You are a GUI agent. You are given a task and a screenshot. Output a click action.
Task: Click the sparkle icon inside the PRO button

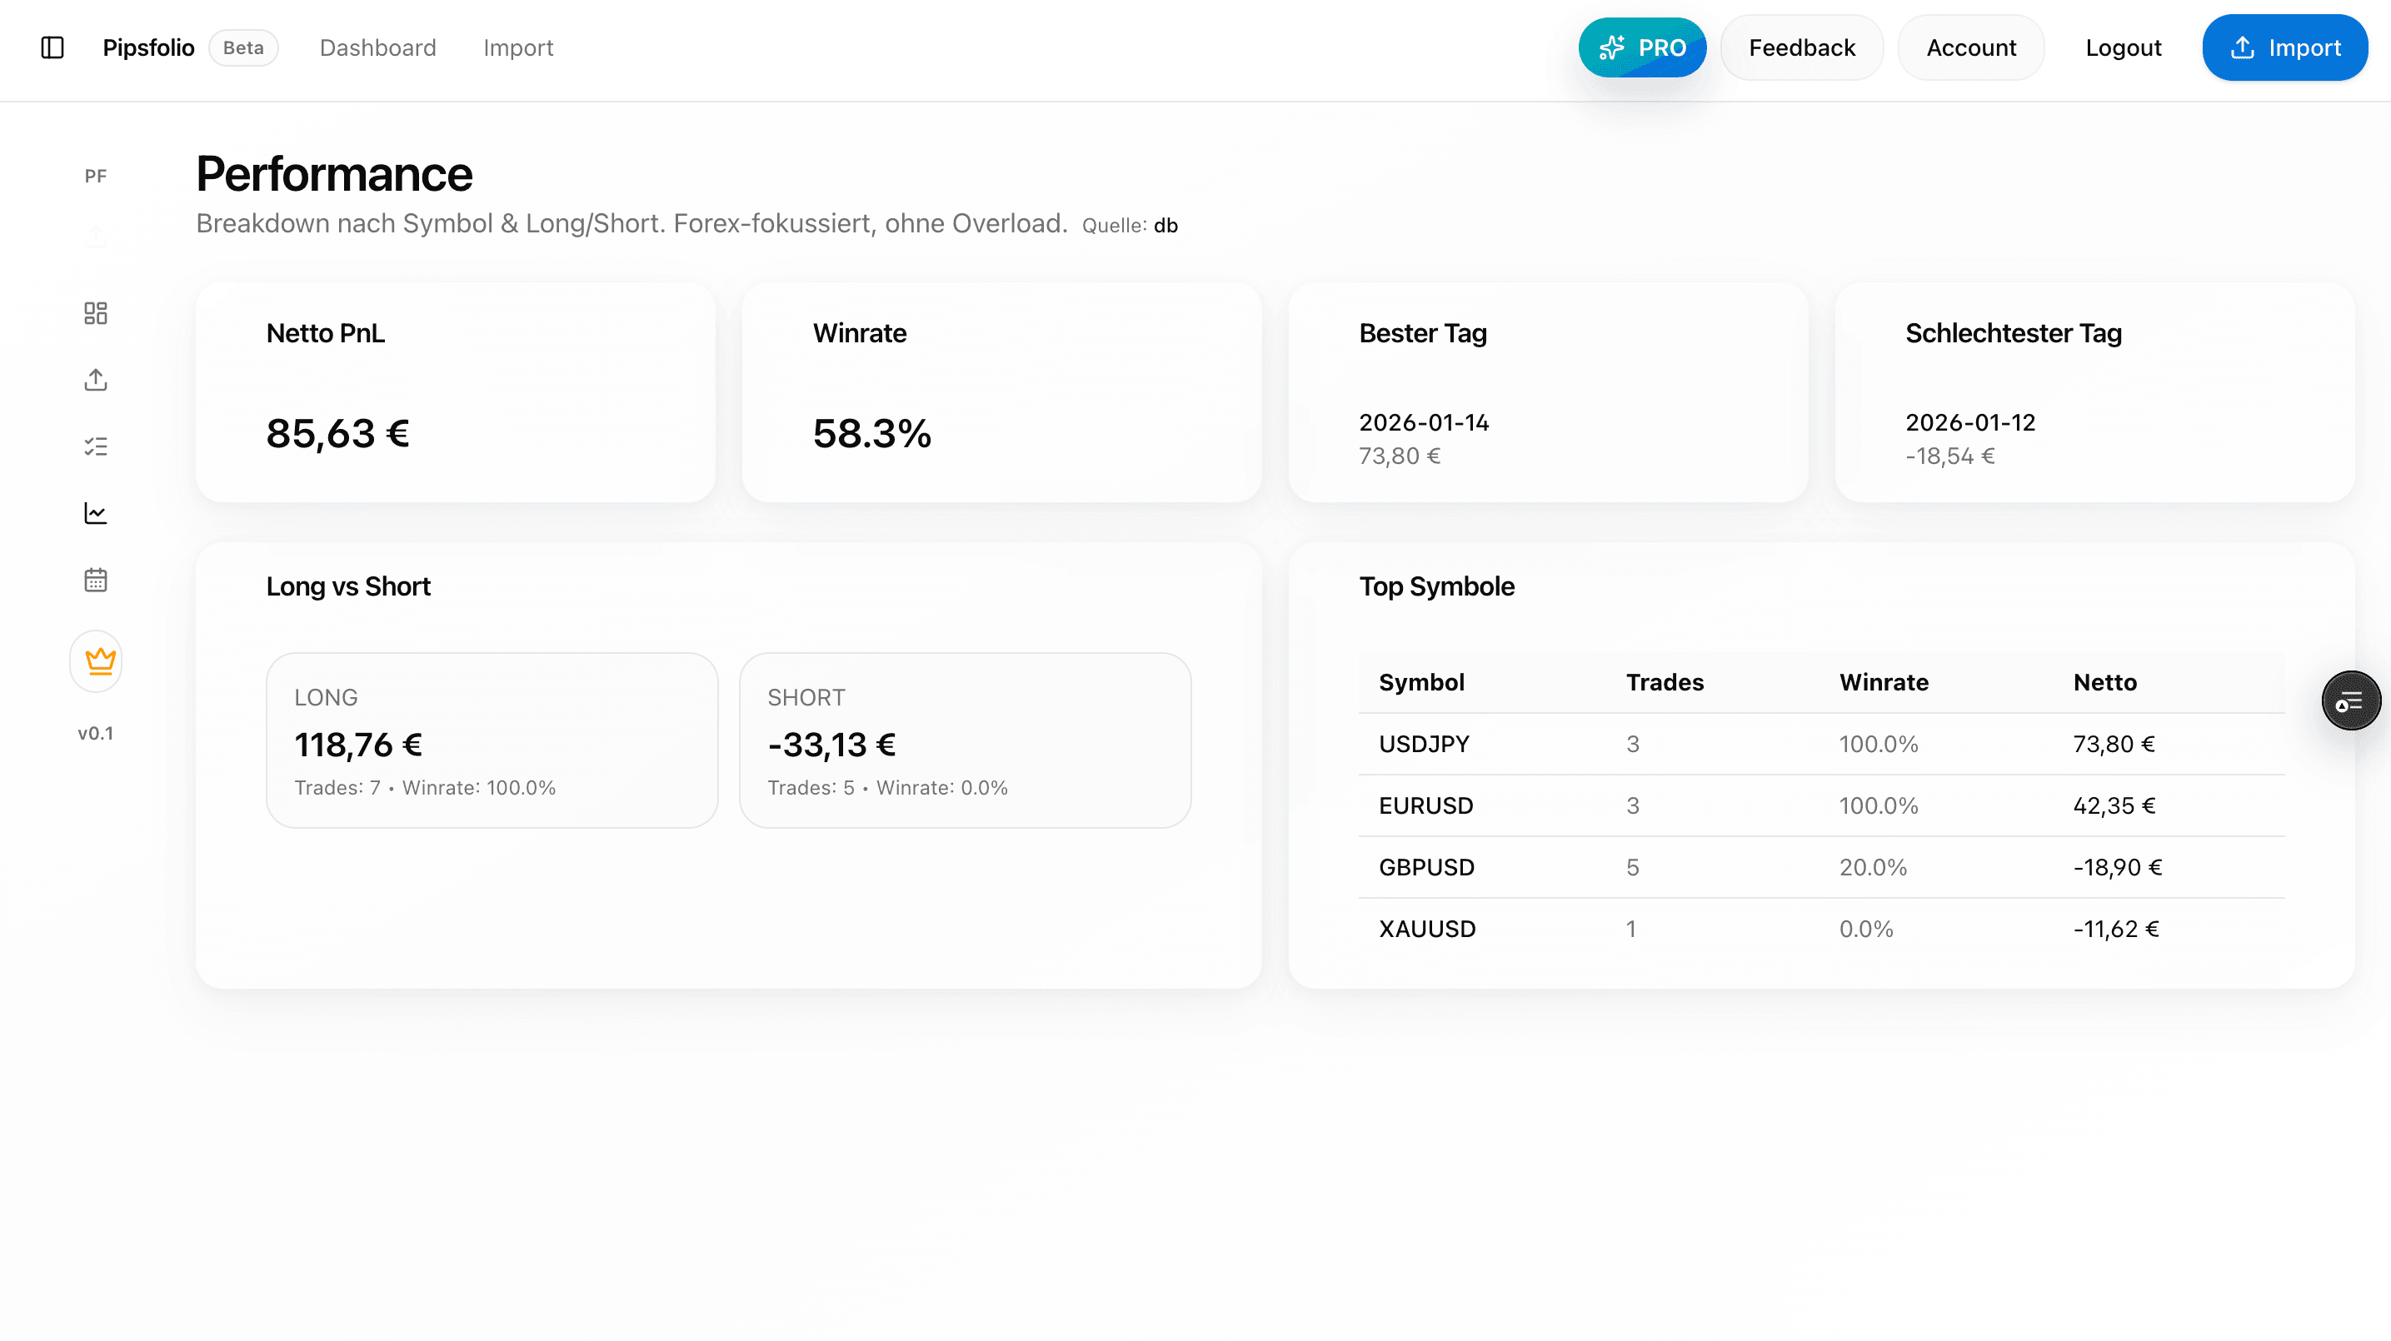pyautogui.click(x=1612, y=47)
